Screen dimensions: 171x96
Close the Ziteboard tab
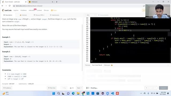click(x=52, y=2)
